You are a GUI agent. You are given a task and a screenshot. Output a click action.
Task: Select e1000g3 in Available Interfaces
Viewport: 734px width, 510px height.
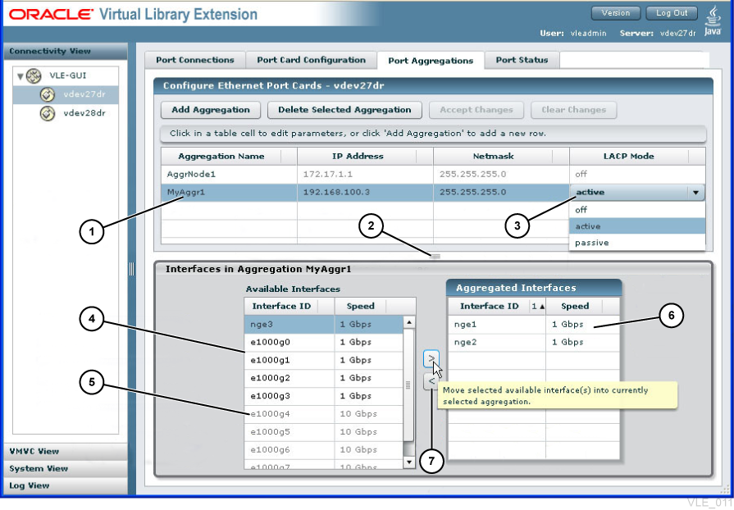[x=323, y=396]
